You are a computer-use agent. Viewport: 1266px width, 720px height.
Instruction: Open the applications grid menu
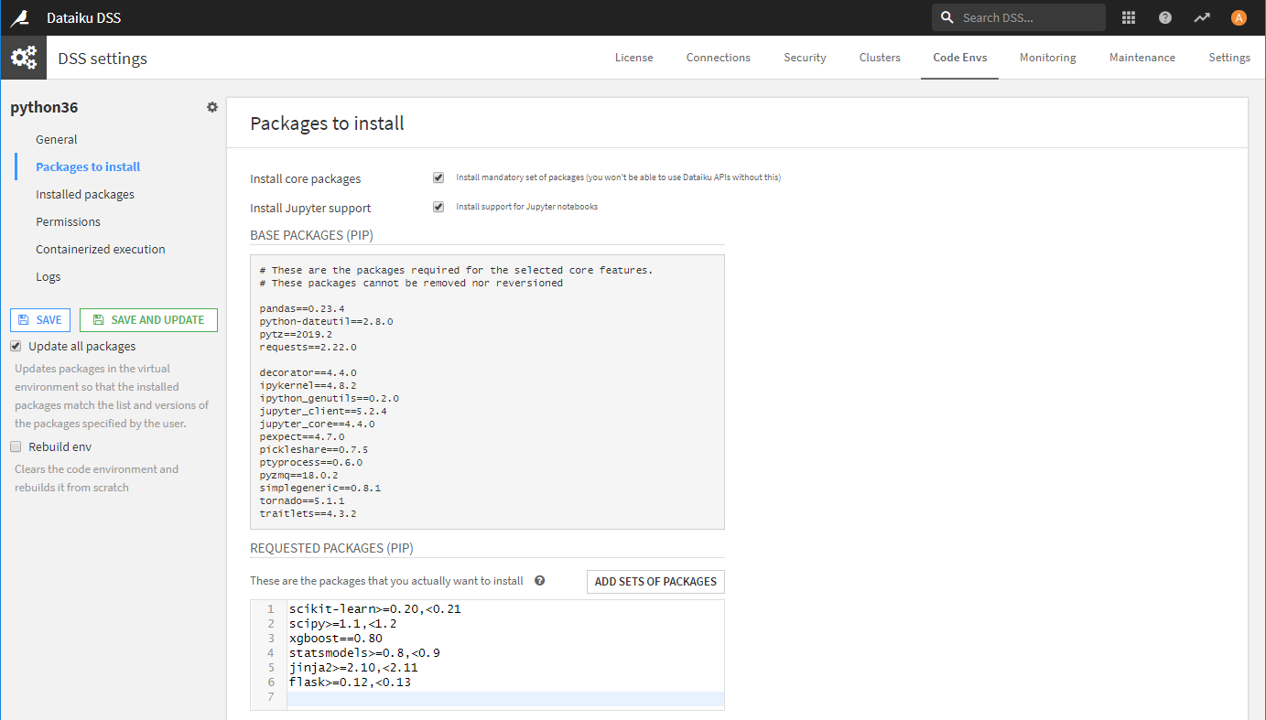(1129, 17)
